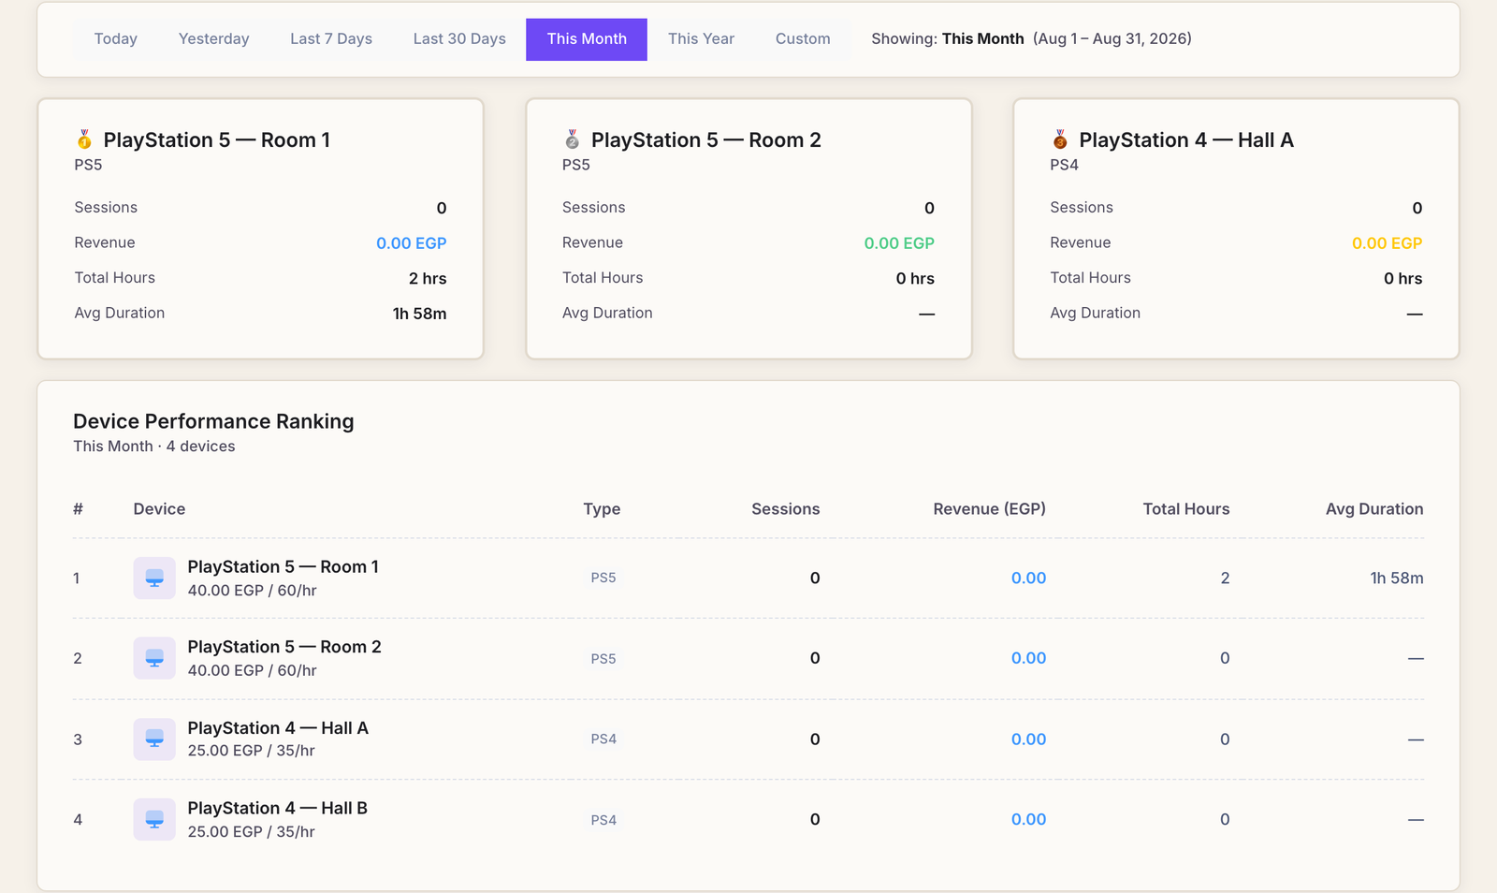Click the 40.00 EGP / 60/hr rate under Room 2
The image size is (1497, 893).
click(x=252, y=671)
